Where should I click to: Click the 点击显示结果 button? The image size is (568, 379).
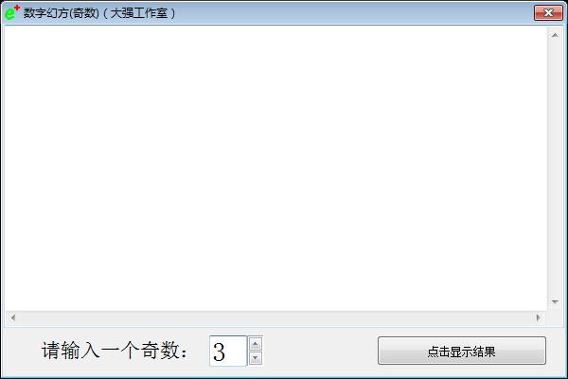pos(462,351)
